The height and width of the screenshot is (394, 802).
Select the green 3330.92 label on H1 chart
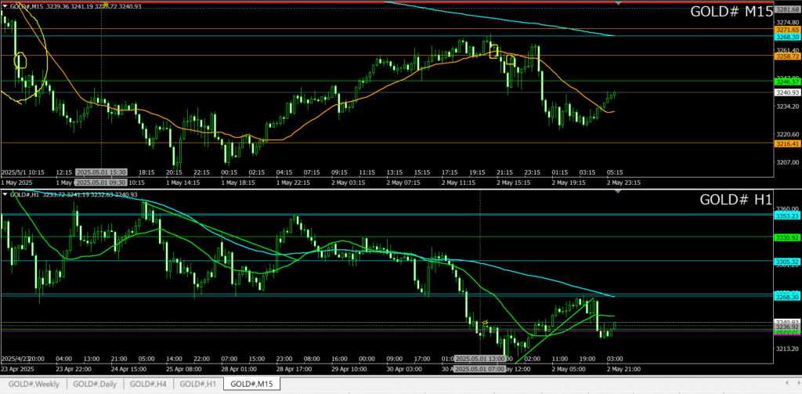click(x=786, y=237)
